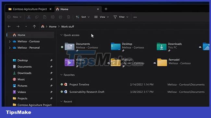Open Pictures in the sidebar
This screenshot has width=211, height=118.
point(22,86)
